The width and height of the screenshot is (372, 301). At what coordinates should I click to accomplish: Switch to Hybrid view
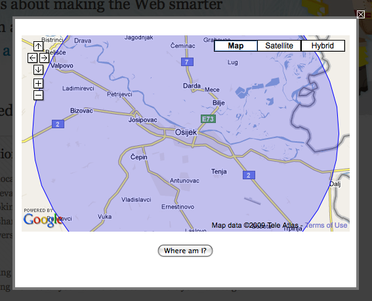(323, 46)
